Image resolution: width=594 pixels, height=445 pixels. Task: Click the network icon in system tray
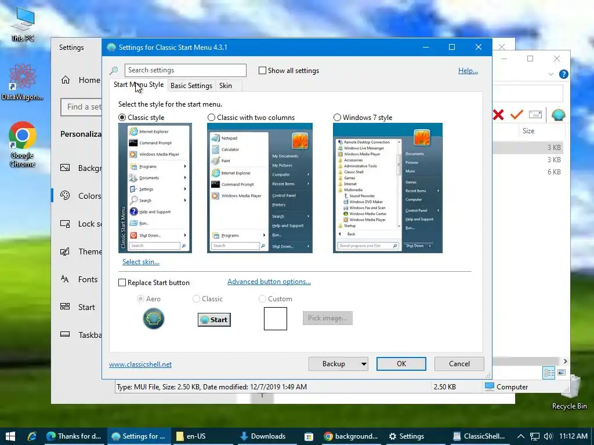tap(534, 436)
